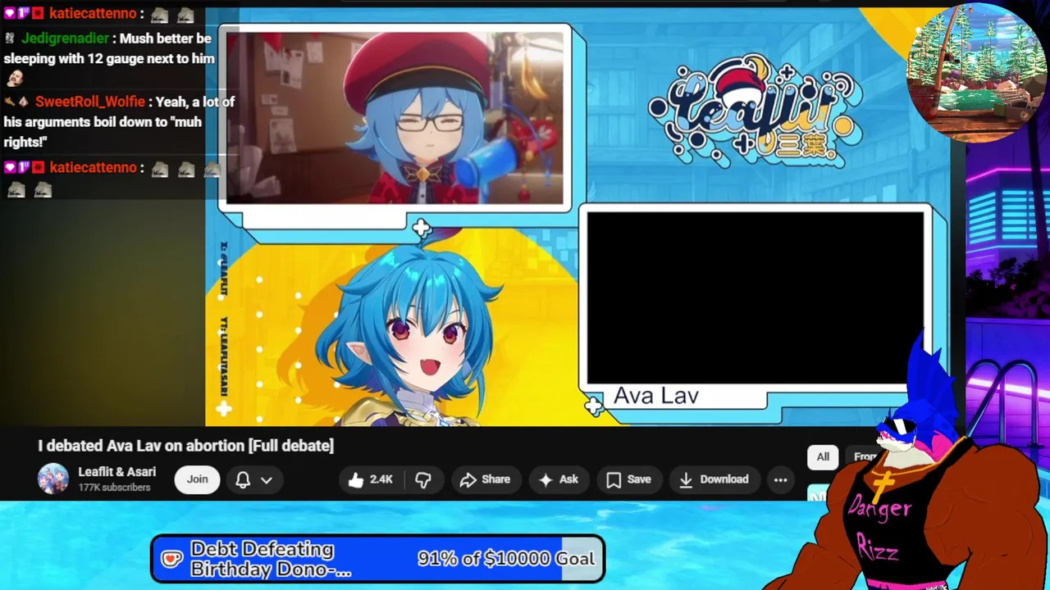Open the Ask sparkle button
The height and width of the screenshot is (590, 1050).
point(559,480)
